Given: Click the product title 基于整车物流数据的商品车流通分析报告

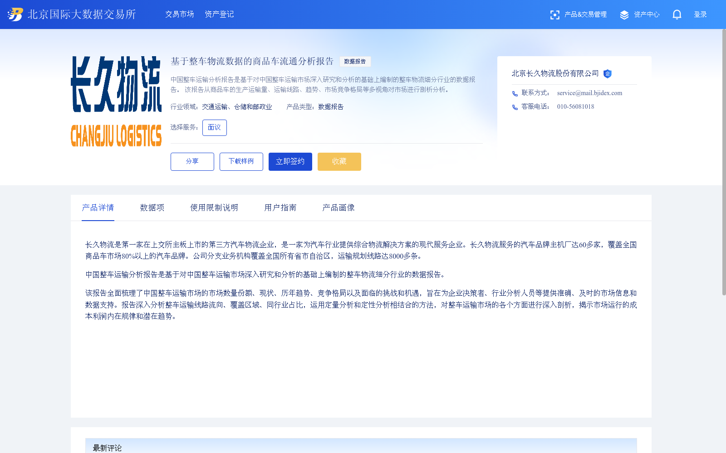Looking at the screenshot, I should (x=252, y=61).
